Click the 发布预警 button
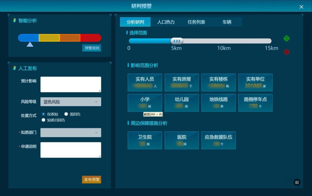 [92, 180]
